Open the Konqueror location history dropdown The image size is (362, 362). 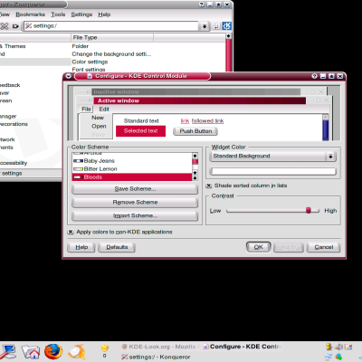pos(205,26)
